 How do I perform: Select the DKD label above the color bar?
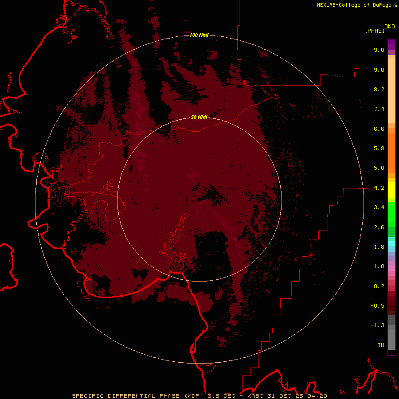coord(390,27)
